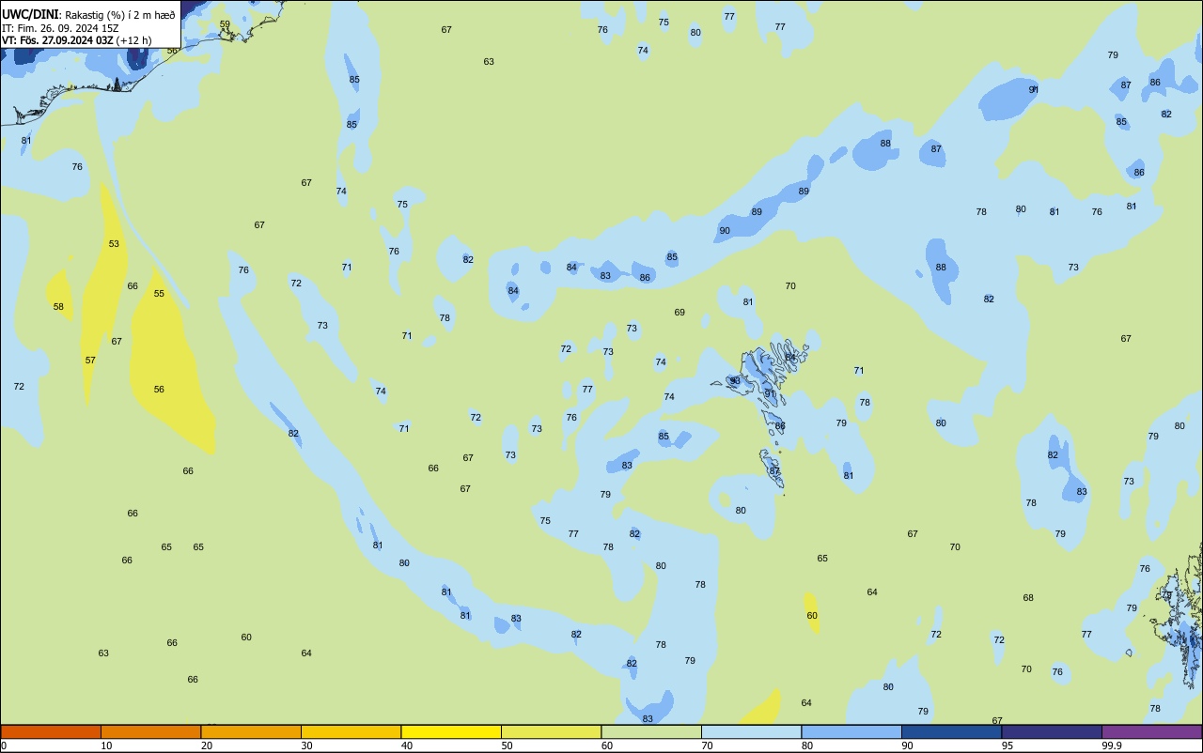Viewport: 1203px width, 753px height.
Task: Select the 95–99.9 navy legend swatch
Action: pos(1052,731)
